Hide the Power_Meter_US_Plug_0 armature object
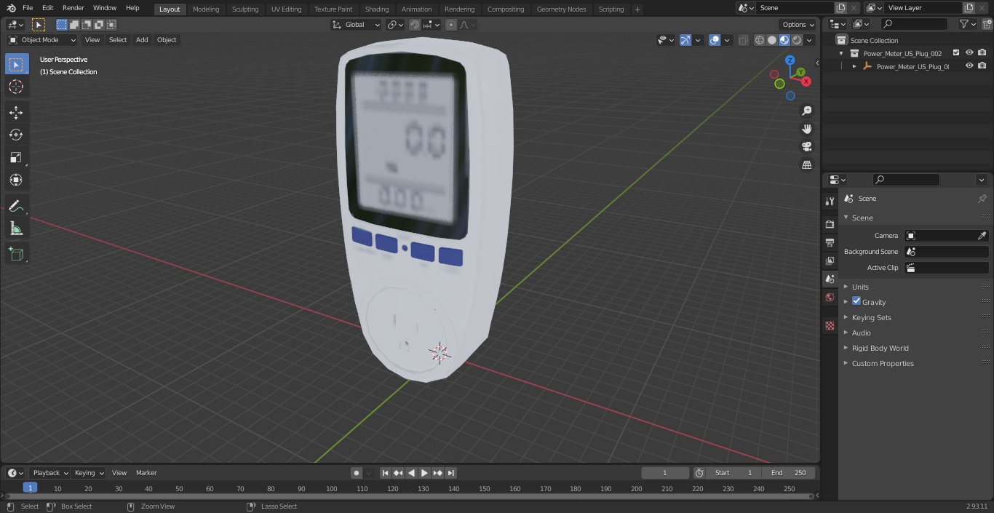Screen dimensions: 994x513 point(969,66)
